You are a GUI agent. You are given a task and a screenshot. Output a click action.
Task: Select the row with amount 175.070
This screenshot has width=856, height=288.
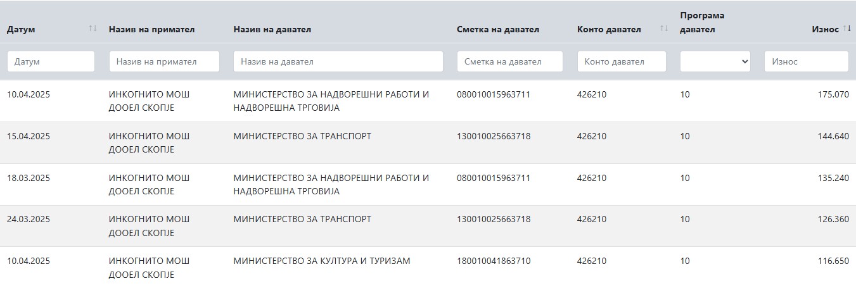428,101
